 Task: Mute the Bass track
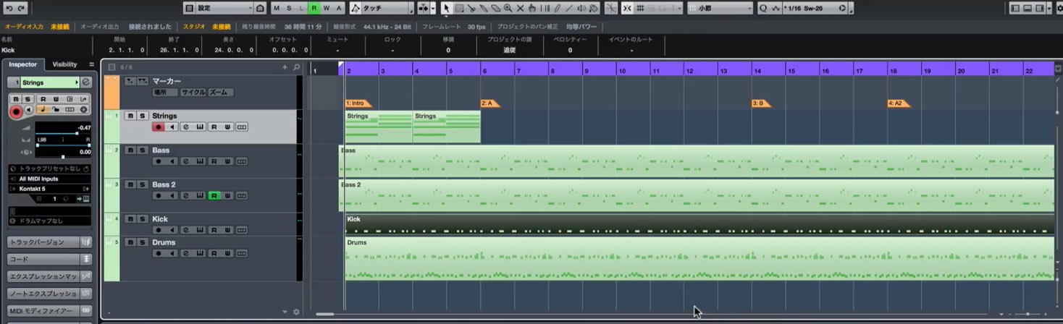(130, 150)
